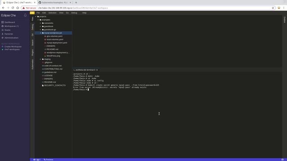Open the View menu
Screen dimensions: 287x161
coord(61,13)
